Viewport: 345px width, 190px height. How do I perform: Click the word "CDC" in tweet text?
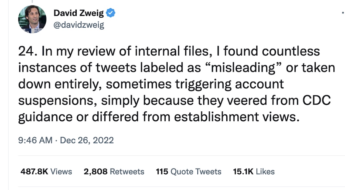[317, 101]
